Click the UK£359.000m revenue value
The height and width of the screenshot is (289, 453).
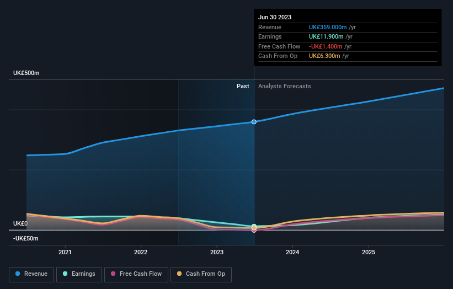click(328, 27)
